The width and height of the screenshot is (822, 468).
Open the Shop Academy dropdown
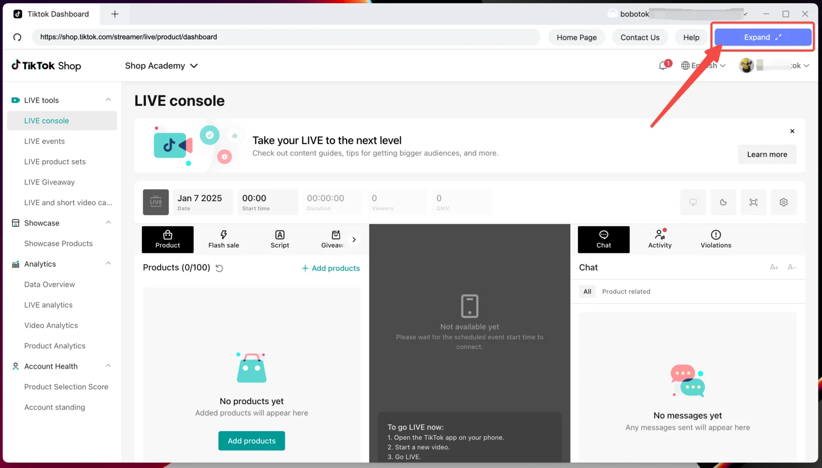[161, 66]
